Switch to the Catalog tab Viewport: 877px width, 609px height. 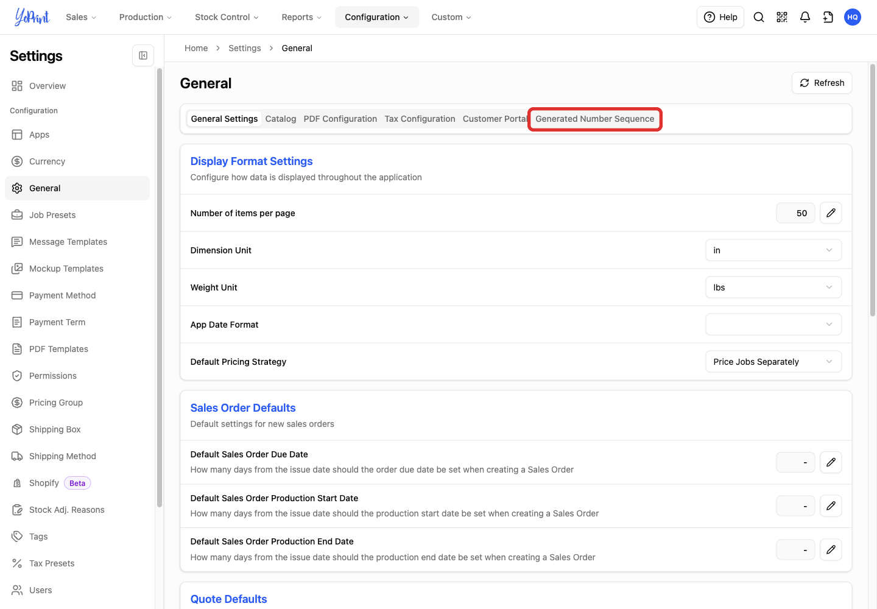tap(281, 119)
